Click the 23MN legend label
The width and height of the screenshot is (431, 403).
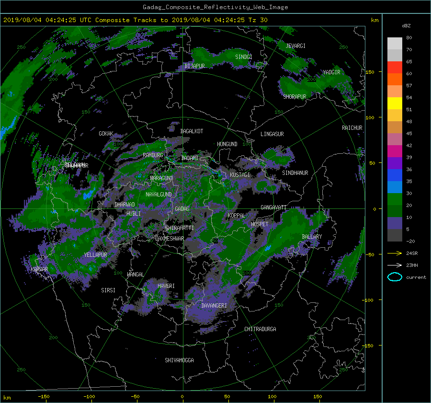(412, 265)
